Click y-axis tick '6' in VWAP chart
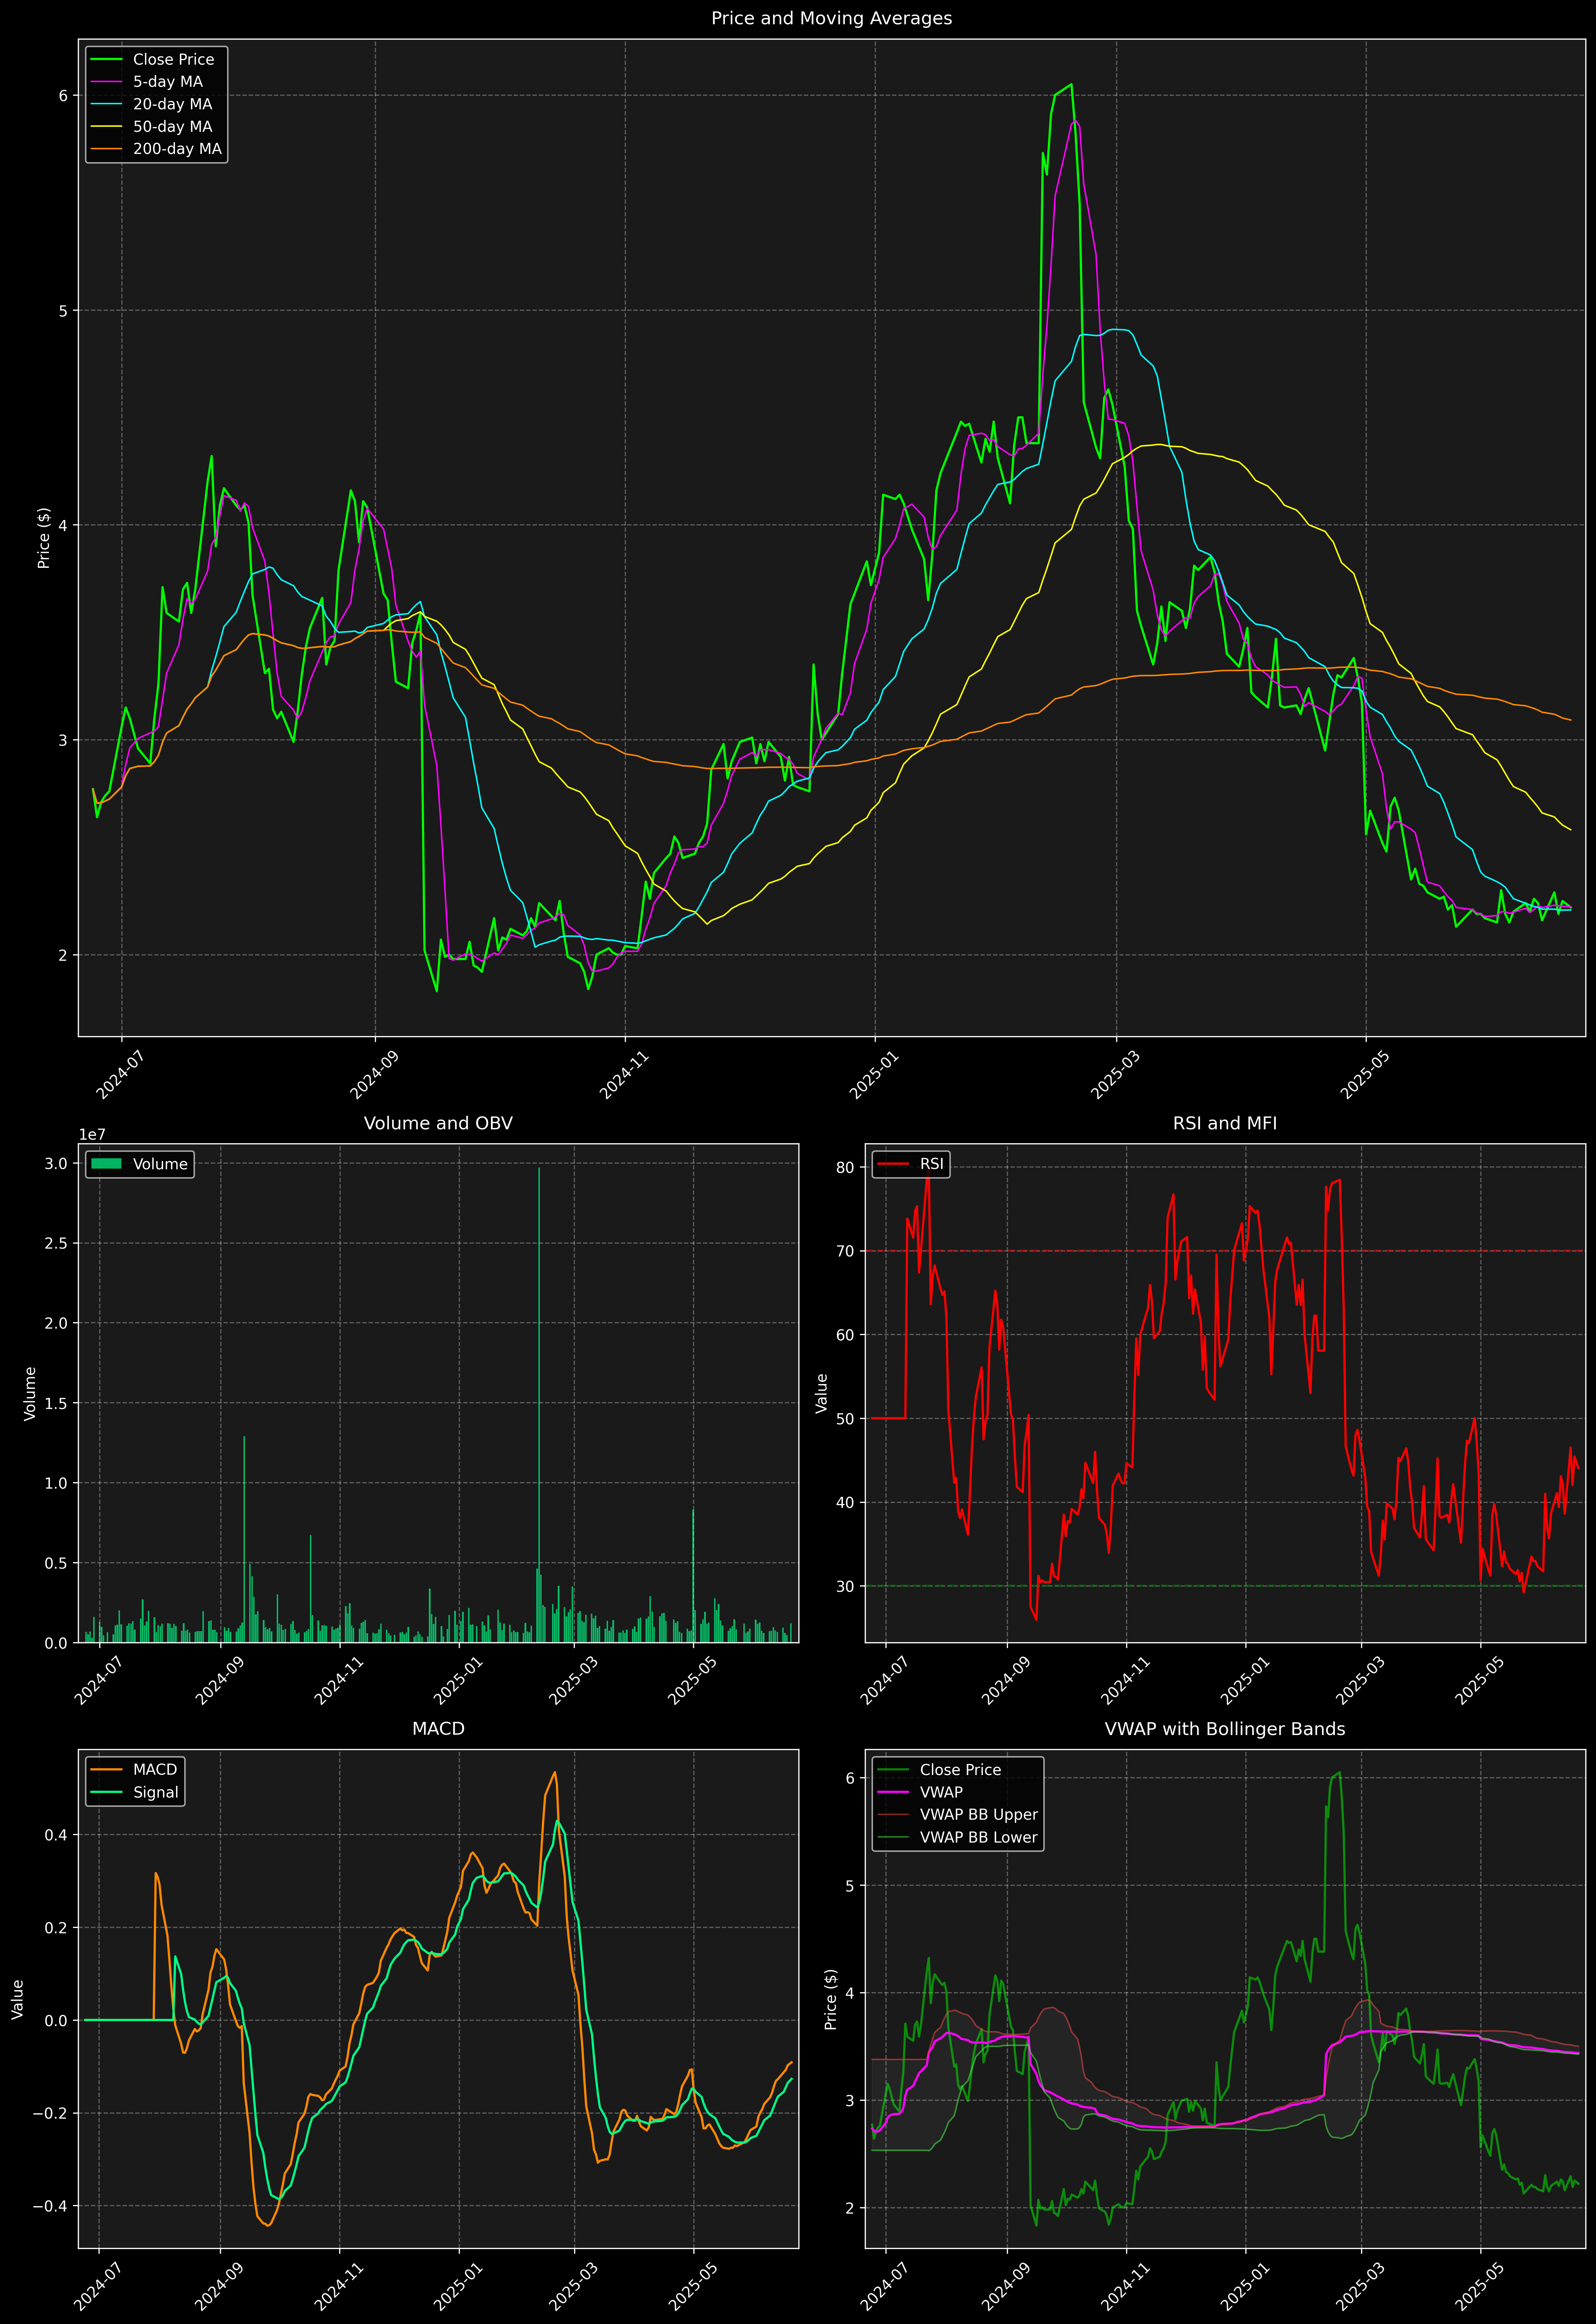The image size is (1596, 2324). pos(850,1778)
